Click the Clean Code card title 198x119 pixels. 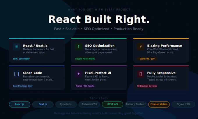point(32,73)
